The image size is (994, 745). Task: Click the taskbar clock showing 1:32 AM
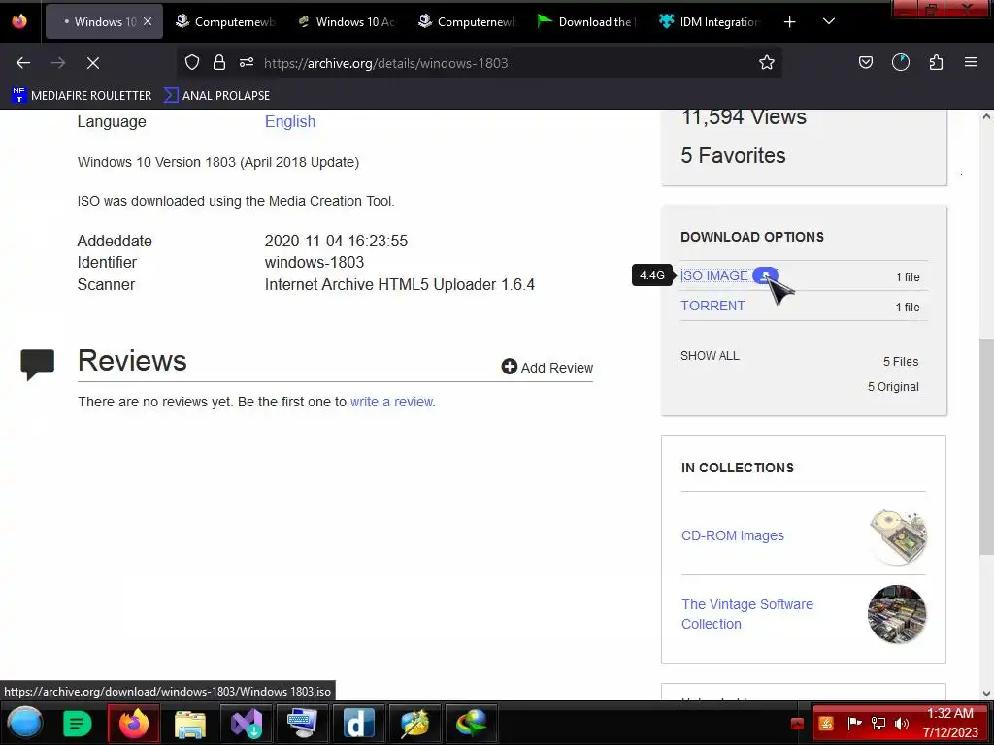(x=949, y=723)
